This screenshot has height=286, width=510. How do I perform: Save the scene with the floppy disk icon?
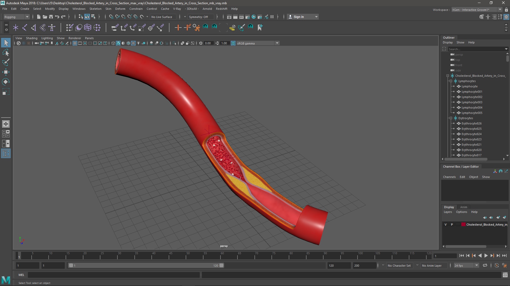tap(51, 17)
